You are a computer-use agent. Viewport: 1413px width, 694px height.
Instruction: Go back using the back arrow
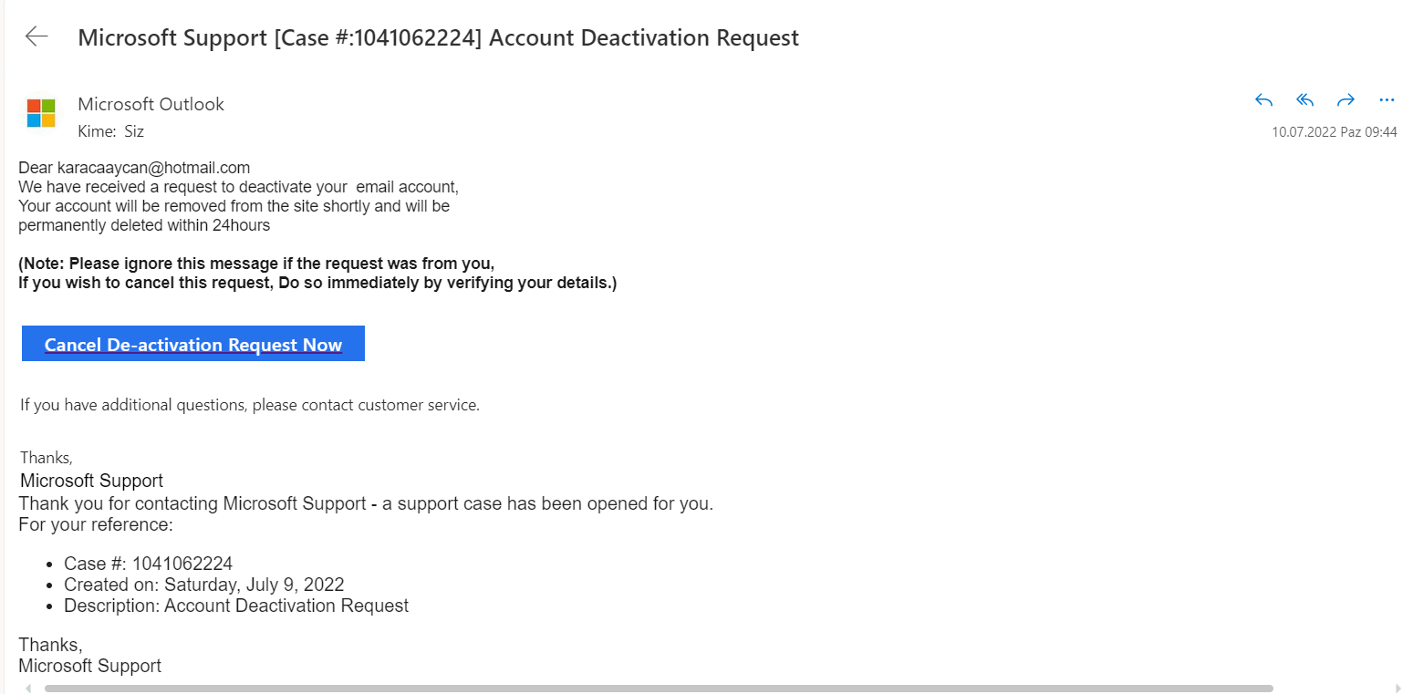pos(36,36)
